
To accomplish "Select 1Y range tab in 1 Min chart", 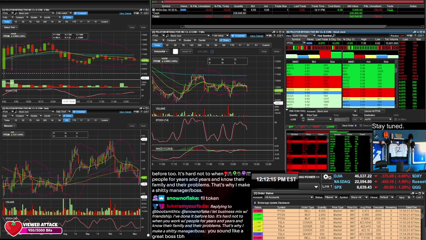I will [240, 45].
